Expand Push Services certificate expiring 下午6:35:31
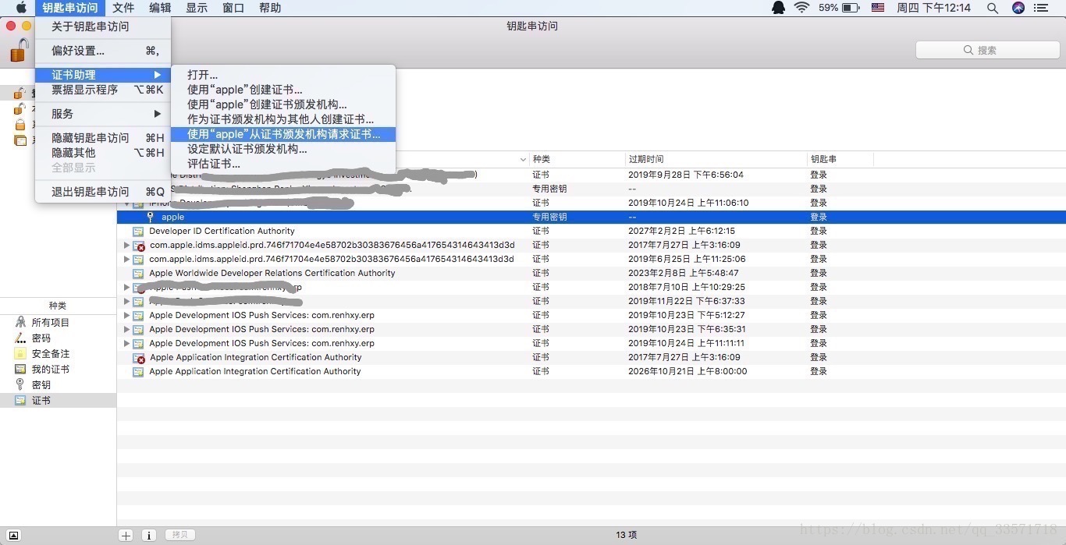Screen dimensions: 1066x545 [x=126, y=330]
